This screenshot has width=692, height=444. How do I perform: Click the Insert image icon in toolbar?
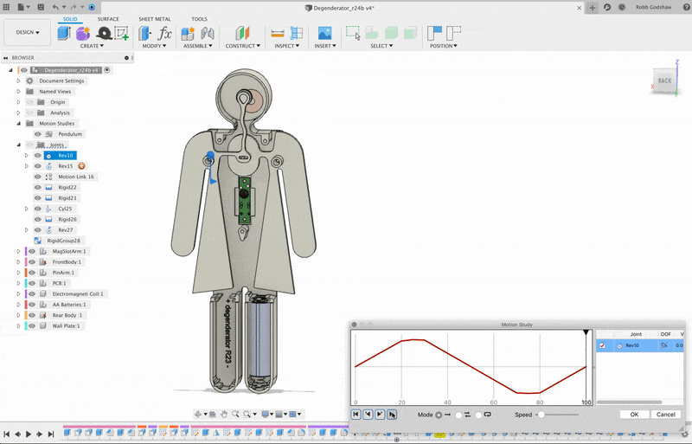pos(325,33)
